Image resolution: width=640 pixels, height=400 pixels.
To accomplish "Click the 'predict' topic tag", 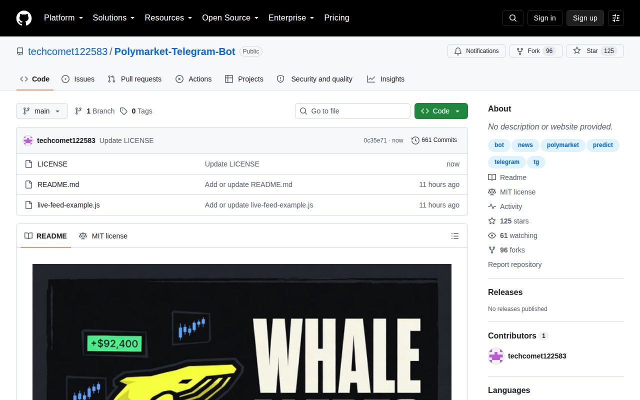I will (603, 145).
